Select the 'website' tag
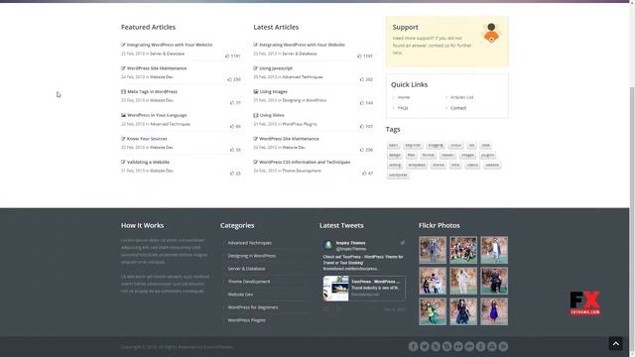 pyautogui.click(x=492, y=166)
